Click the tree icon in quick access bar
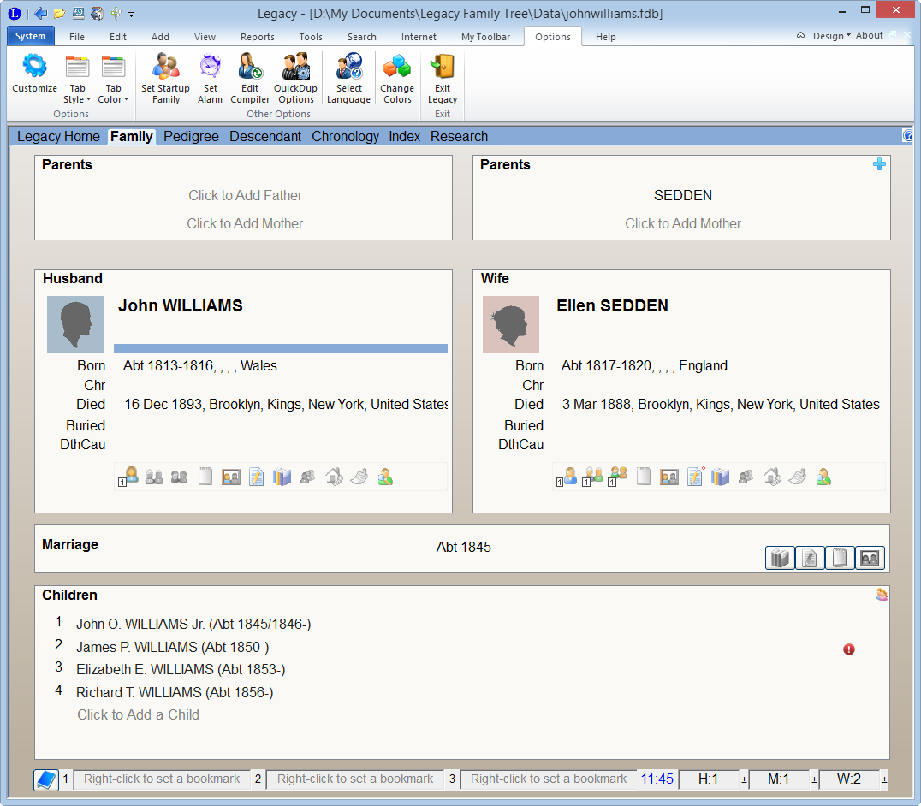The width and height of the screenshot is (921, 806). point(116,13)
